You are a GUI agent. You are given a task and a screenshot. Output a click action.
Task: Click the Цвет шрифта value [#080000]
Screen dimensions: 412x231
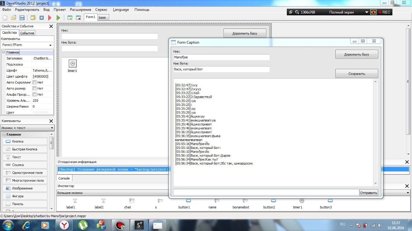41,76
